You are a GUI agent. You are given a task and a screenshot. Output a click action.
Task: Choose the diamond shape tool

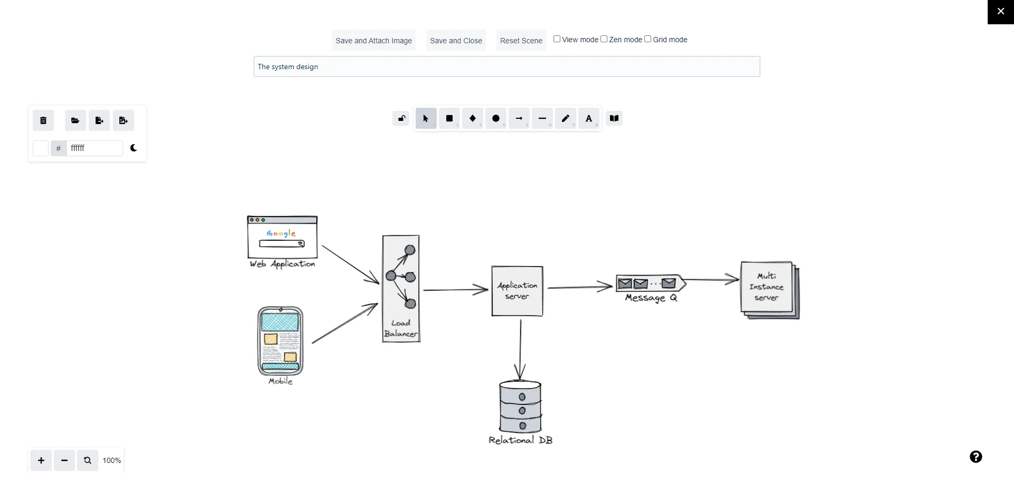pyautogui.click(x=473, y=118)
